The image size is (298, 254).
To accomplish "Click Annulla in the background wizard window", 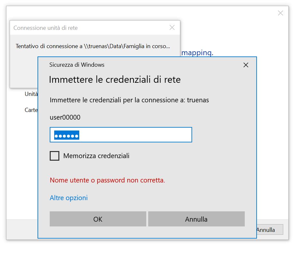I will coord(270,230).
